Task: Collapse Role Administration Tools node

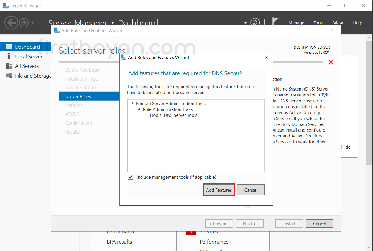Action: click(139, 109)
